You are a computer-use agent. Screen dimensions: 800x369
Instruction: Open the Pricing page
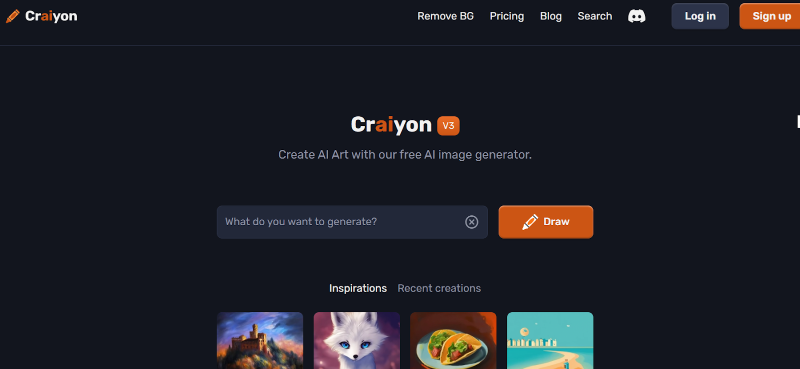507,16
